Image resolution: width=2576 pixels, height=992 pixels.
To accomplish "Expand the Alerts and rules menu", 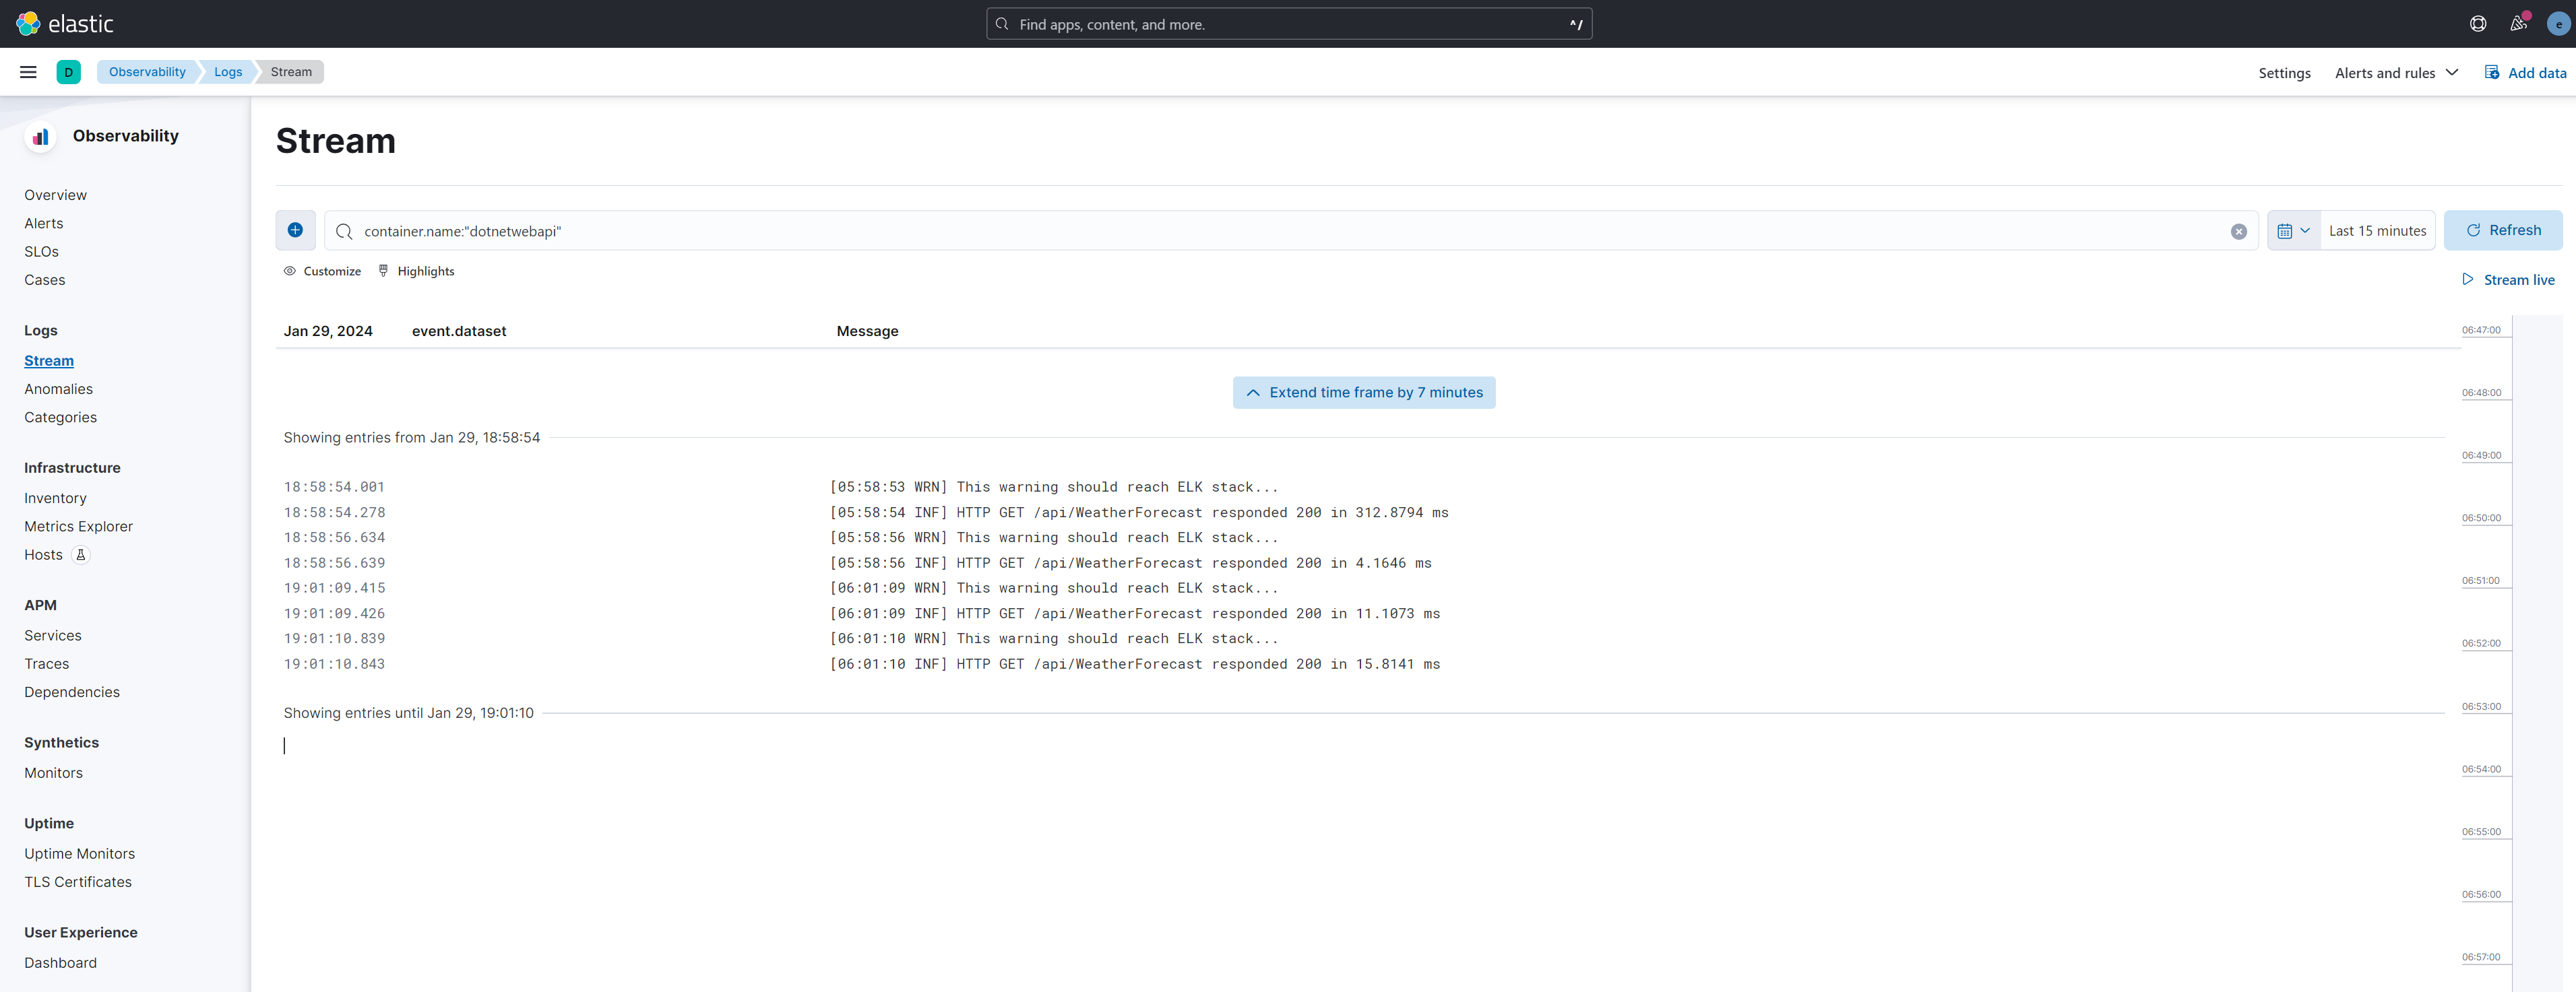I will tap(2396, 73).
